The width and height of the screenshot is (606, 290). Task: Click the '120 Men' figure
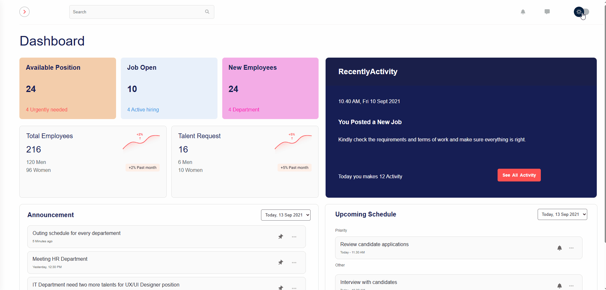pos(36,162)
